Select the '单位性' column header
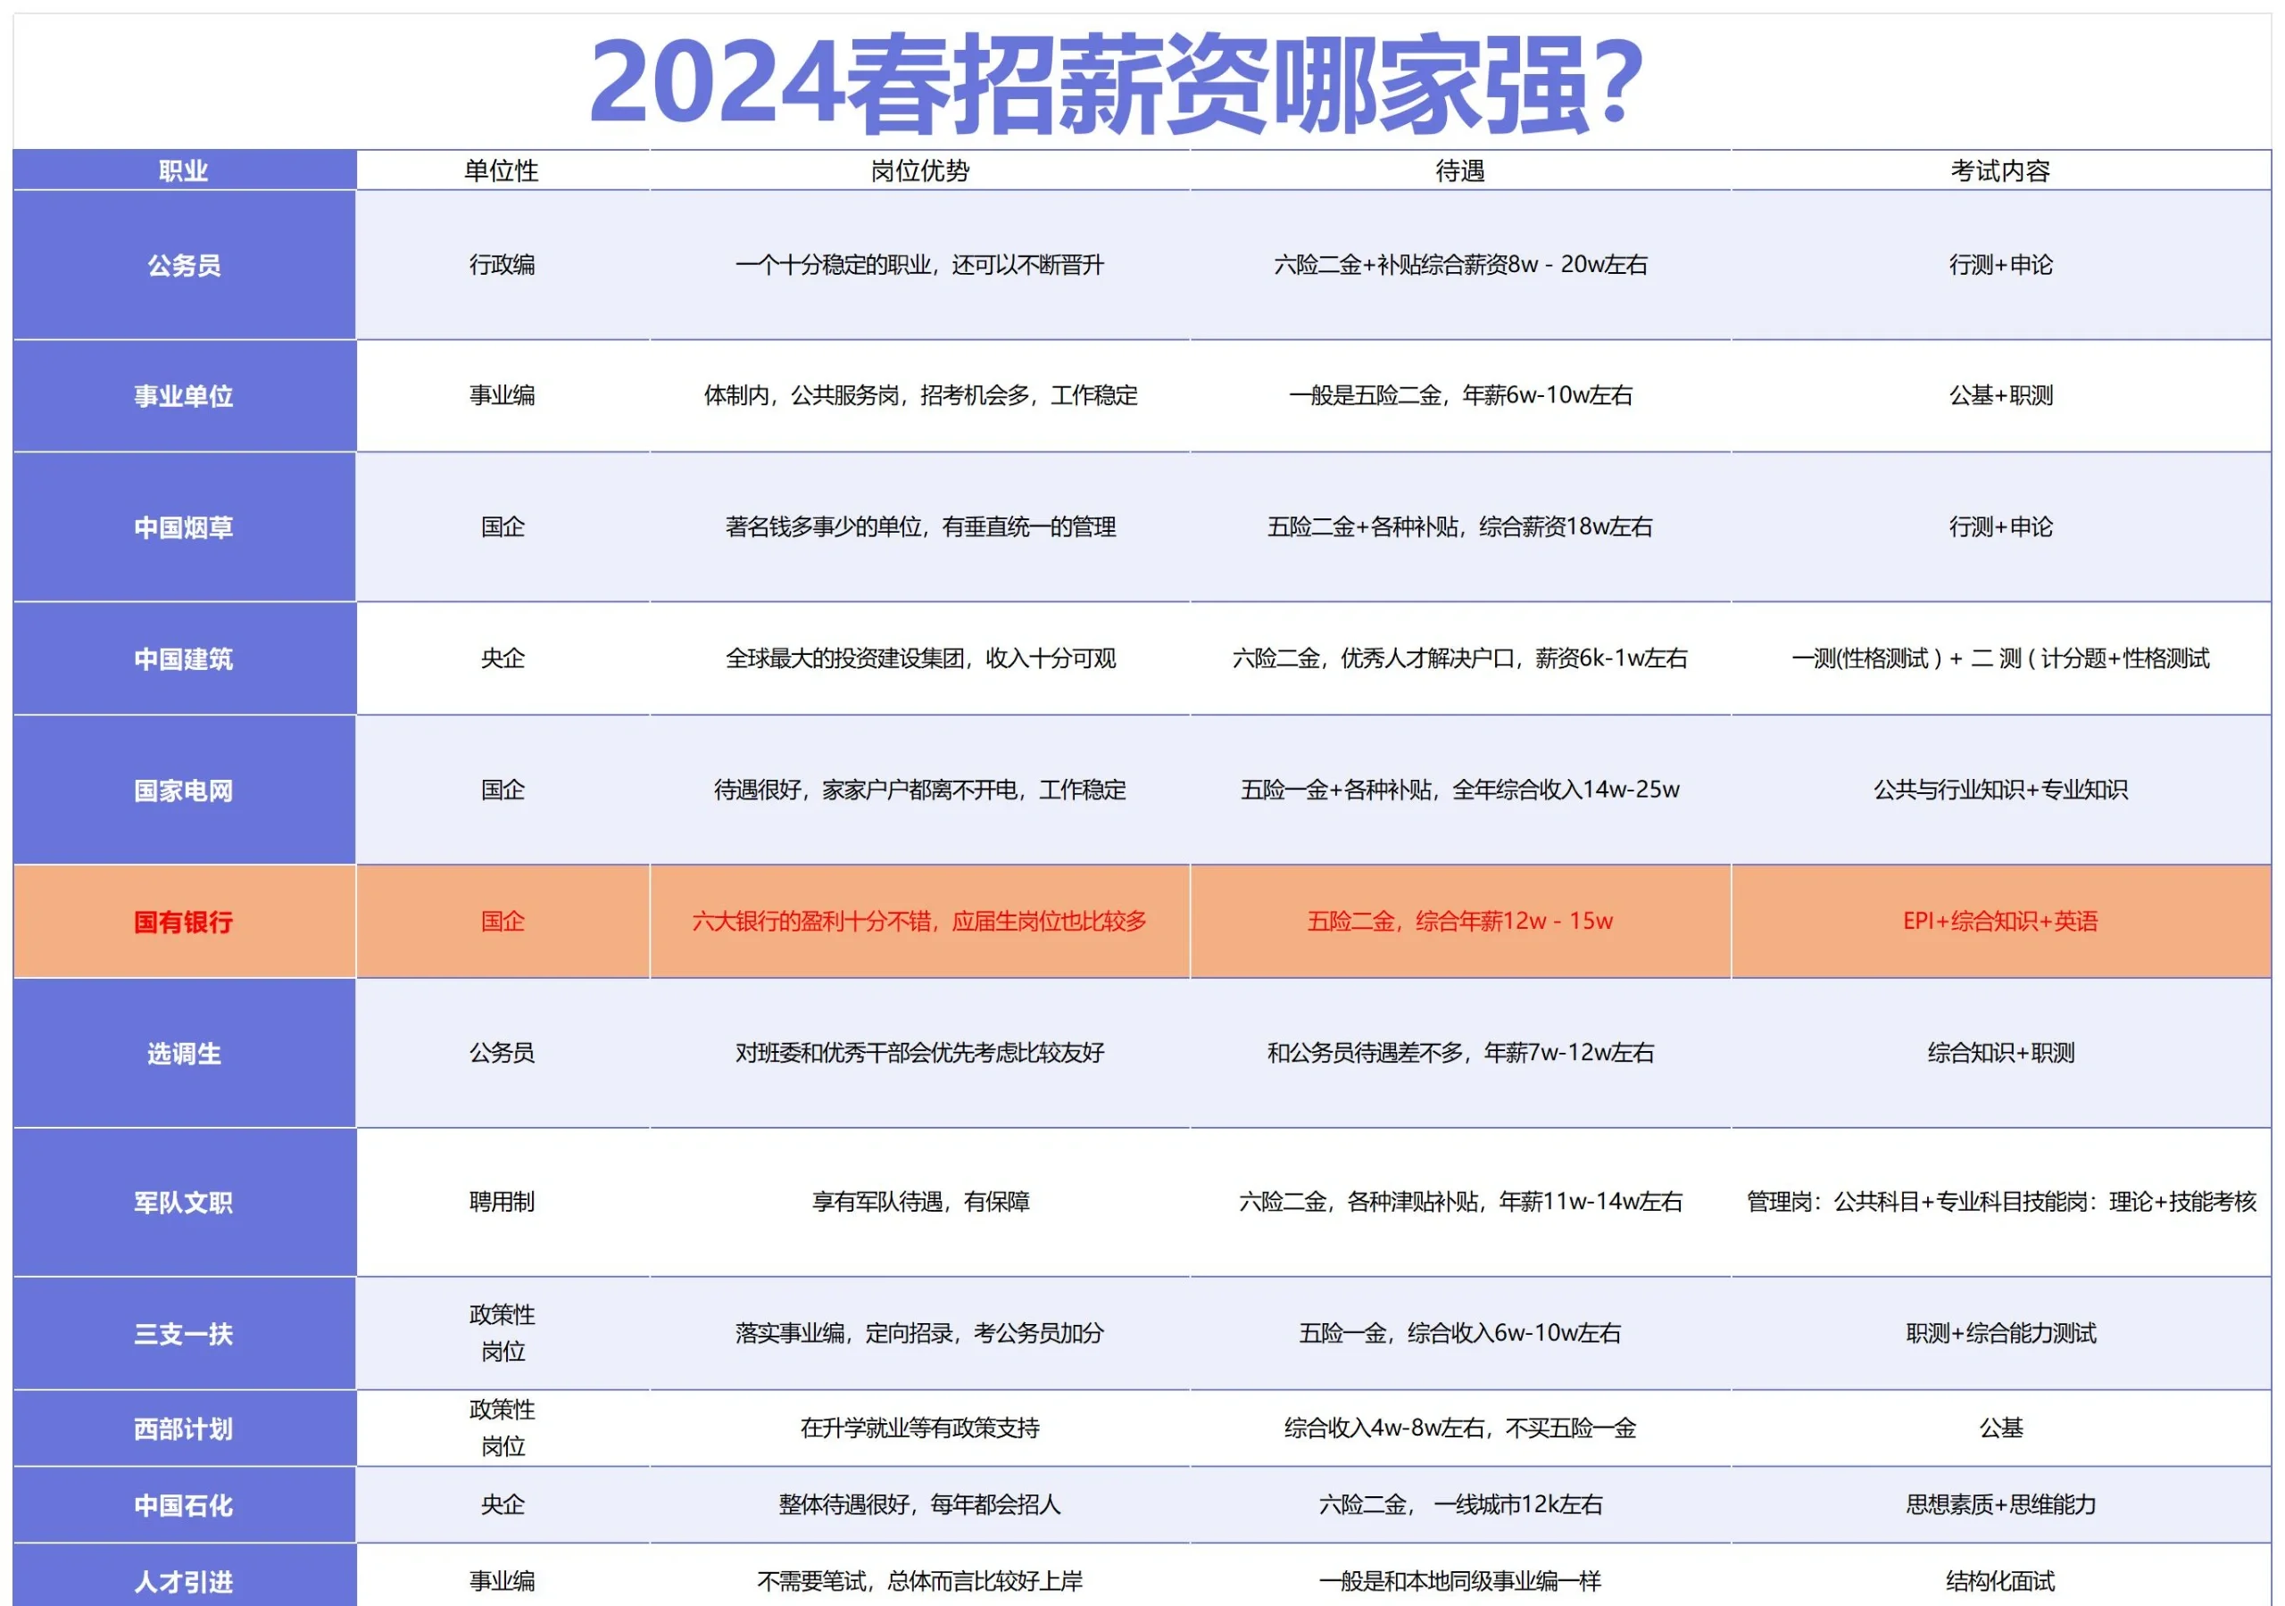The height and width of the screenshot is (1606, 2285). 503,171
